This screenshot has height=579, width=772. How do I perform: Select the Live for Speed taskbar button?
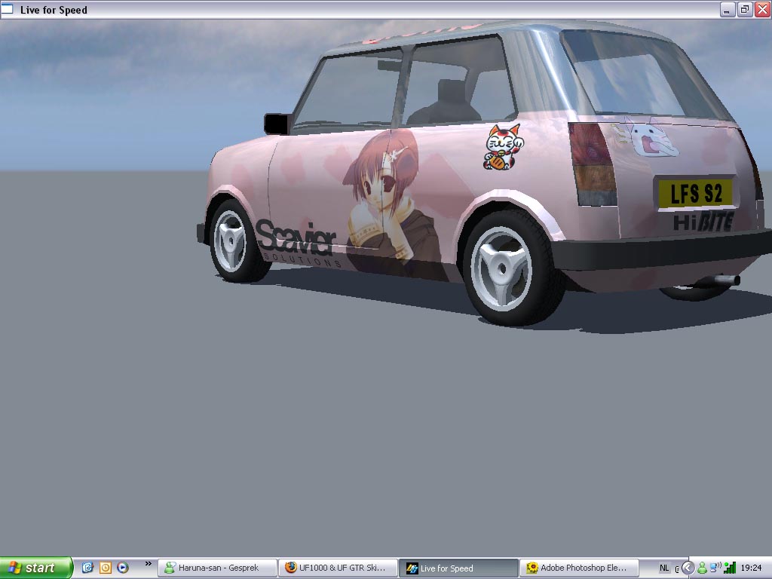(458, 568)
